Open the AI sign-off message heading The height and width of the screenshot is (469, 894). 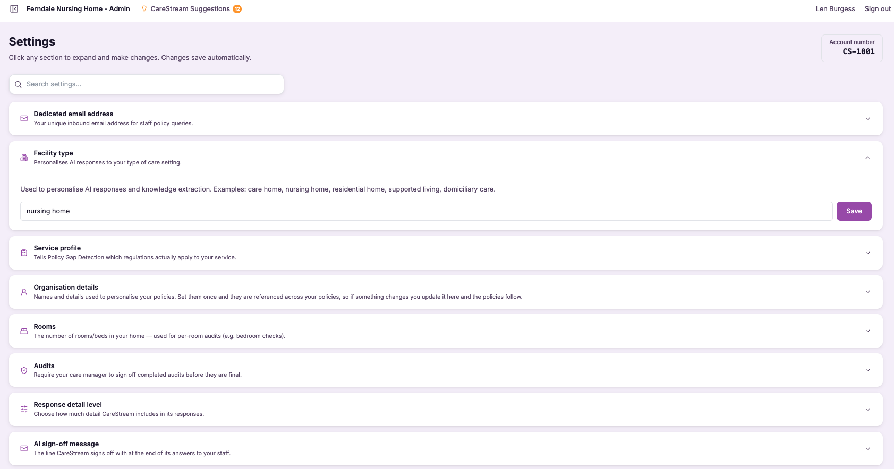pyautogui.click(x=66, y=444)
